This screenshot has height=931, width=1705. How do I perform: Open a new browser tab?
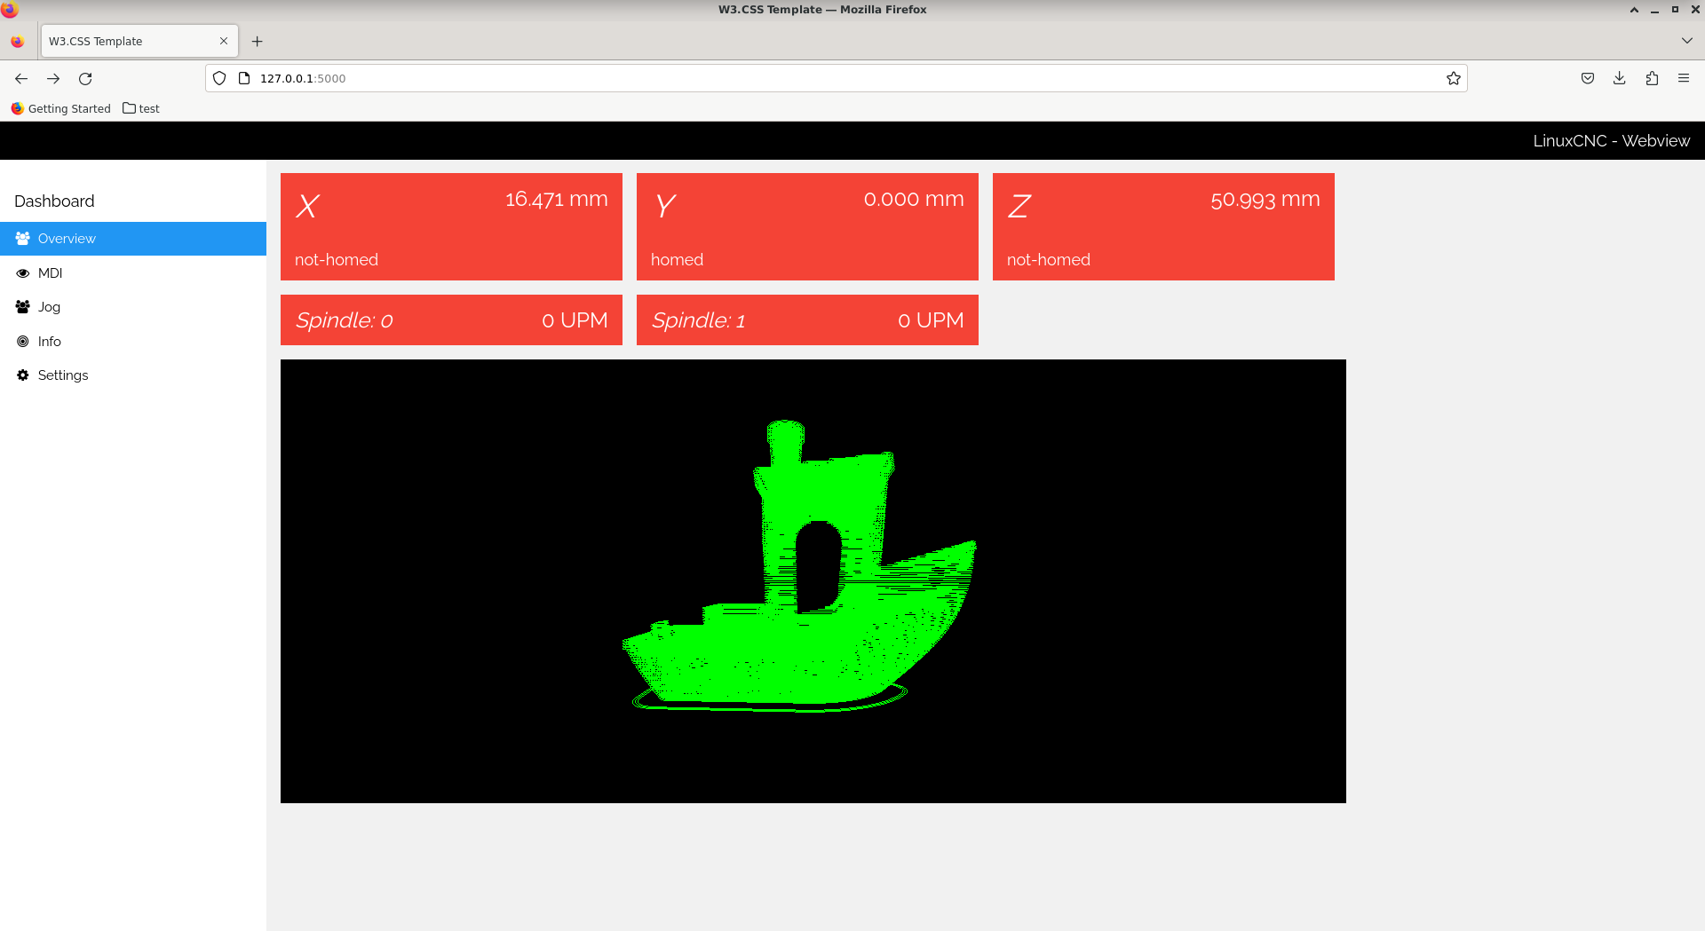pos(258,41)
